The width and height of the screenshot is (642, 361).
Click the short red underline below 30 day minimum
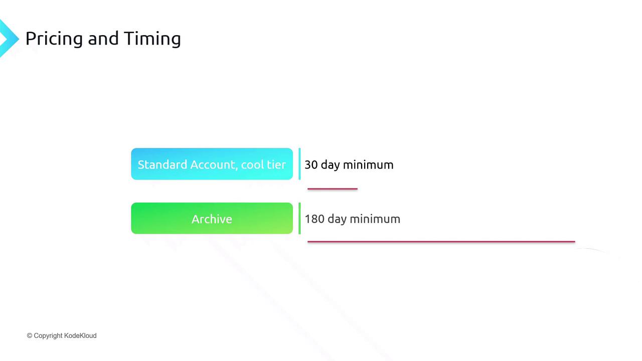pos(332,189)
